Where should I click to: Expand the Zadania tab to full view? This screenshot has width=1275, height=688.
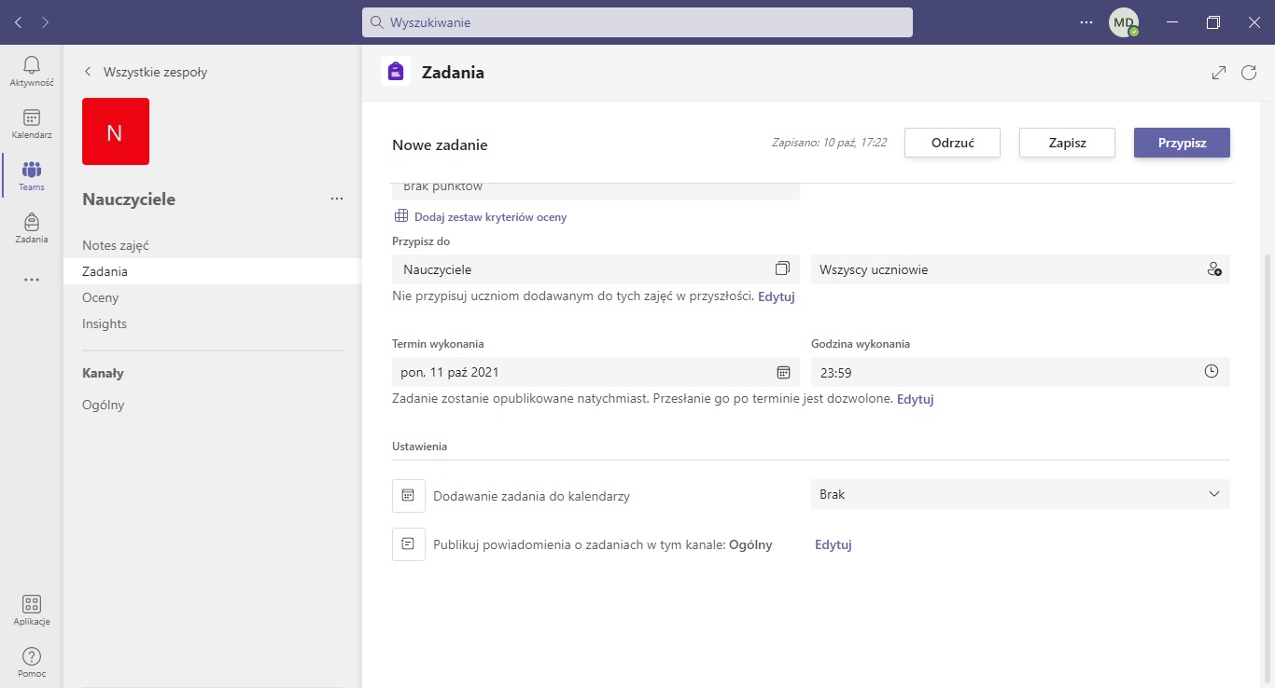click(1219, 73)
